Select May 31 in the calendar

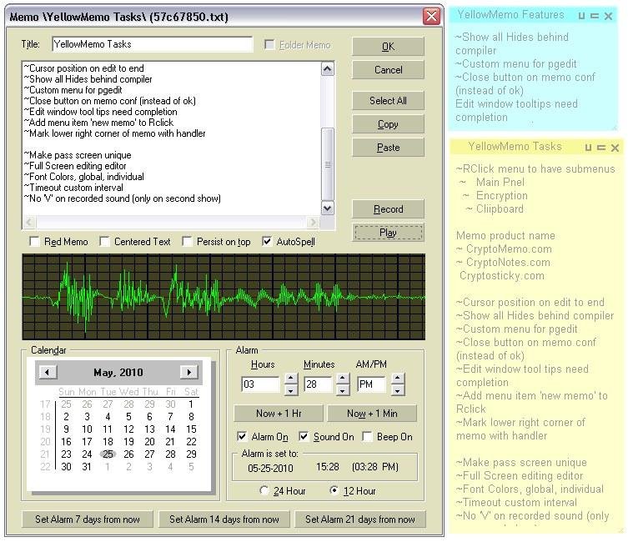click(87, 467)
